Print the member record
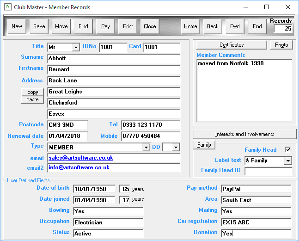Image resolution: width=299 pixels, height=241 pixels. pos(128,26)
